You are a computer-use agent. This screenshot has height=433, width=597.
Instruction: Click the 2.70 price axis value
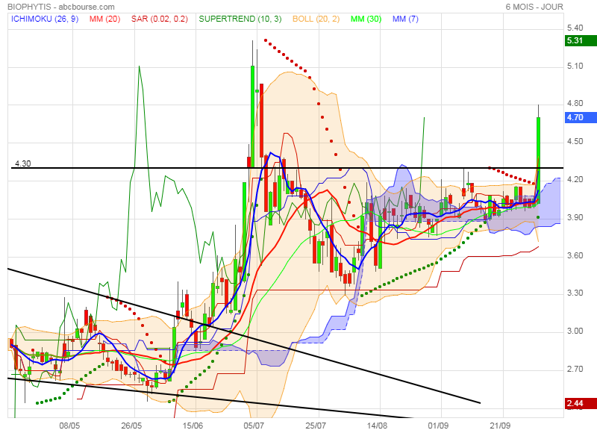click(x=575, y=369)
